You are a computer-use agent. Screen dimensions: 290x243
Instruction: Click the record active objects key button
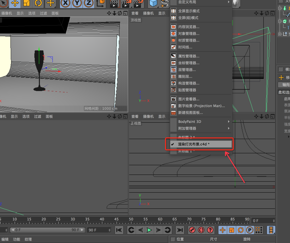(x=192, y=230)
